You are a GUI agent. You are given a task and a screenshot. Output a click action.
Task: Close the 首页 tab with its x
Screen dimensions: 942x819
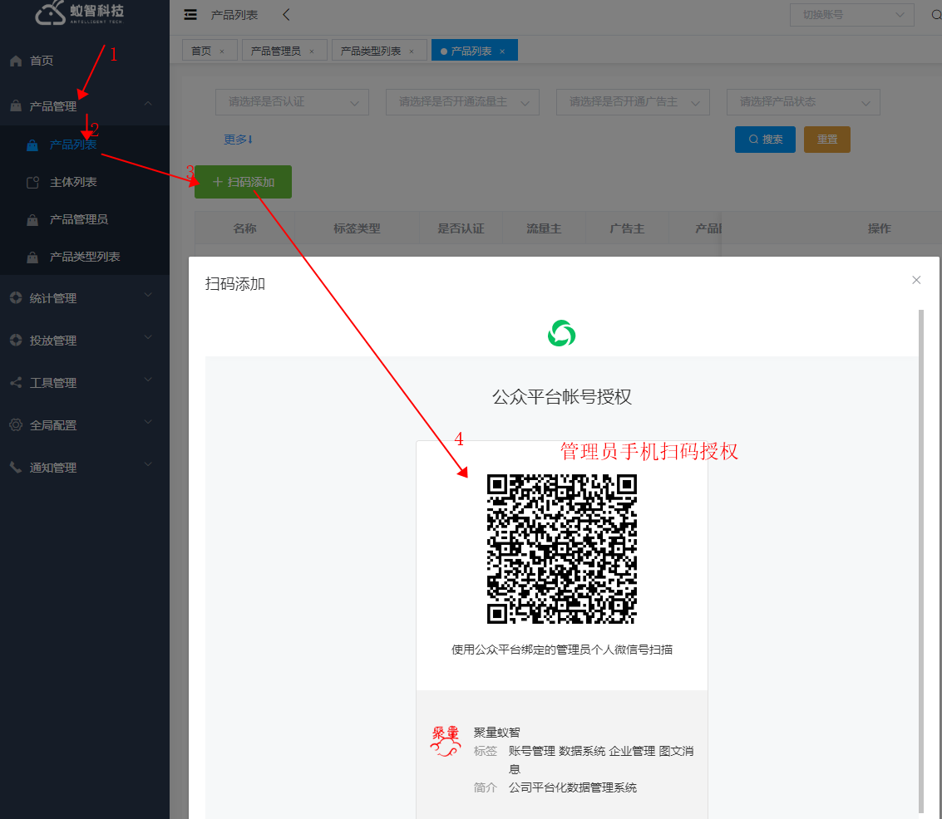click(x=222, y=51)
